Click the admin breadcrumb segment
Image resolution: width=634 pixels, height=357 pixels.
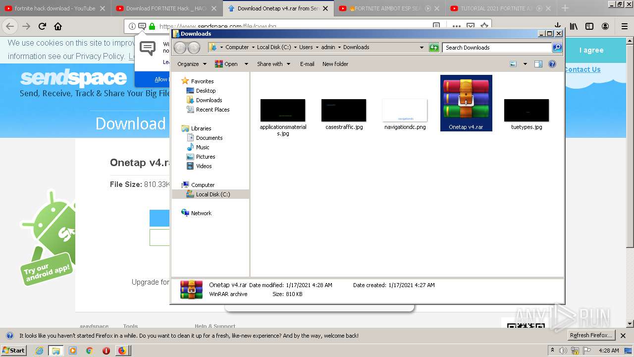click(x=328, y=48)
